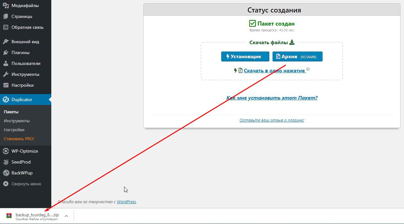This screenshot has width=404, height=224.
Task: Click the Пользователи user icon
Action: [x=6, y=63]
